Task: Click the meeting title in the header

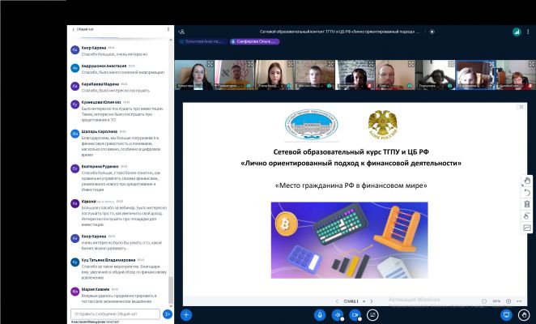Action: [x=339, y=32]
